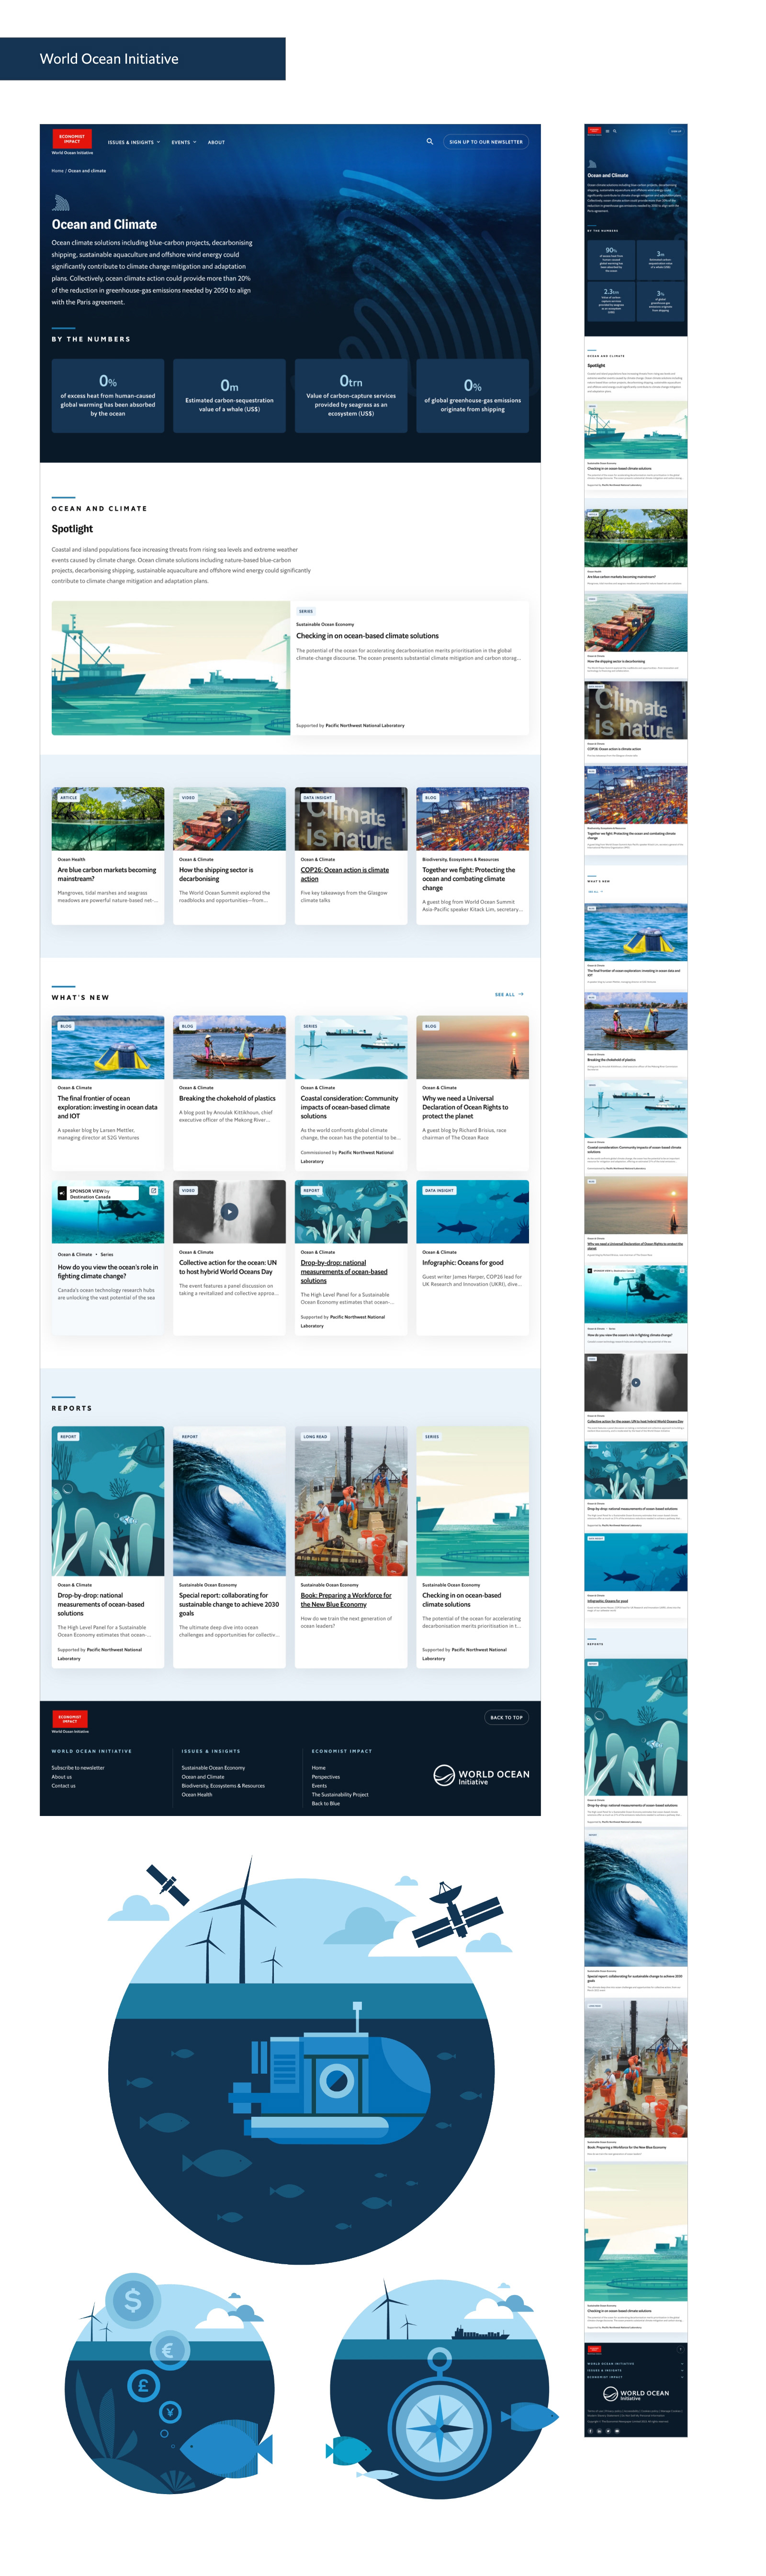Screen dimensions: 766x2576
Task: Click the shark thumbnail on Oceans for good
Action: pos(472,1212)
